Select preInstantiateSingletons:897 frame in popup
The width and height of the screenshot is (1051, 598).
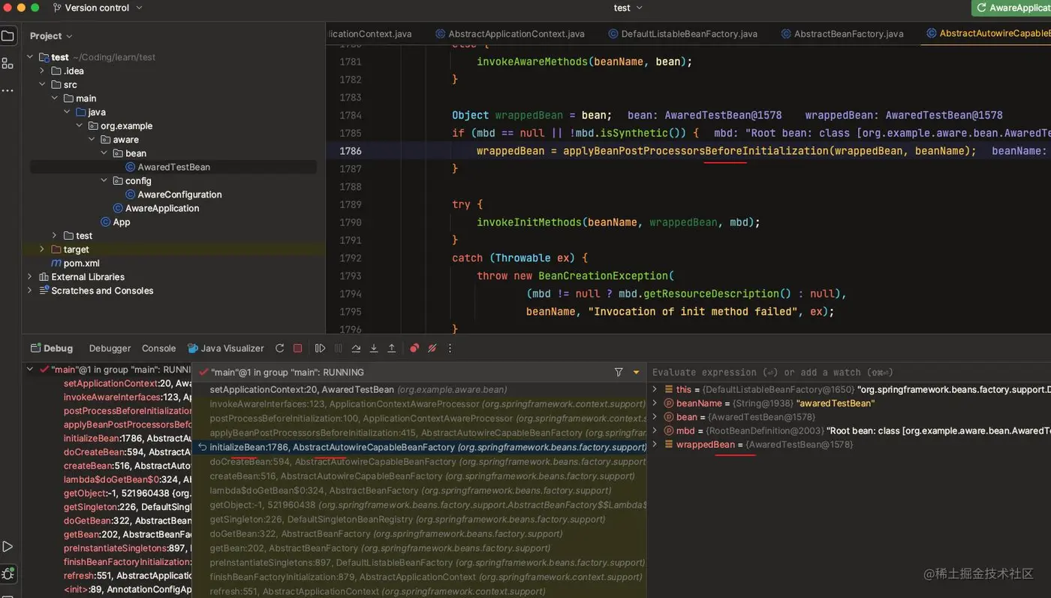[419, 562]
